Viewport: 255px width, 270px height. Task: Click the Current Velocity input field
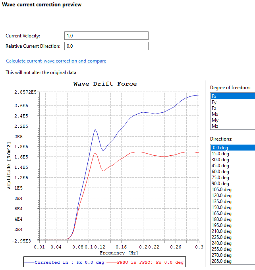tap(106, 36)
